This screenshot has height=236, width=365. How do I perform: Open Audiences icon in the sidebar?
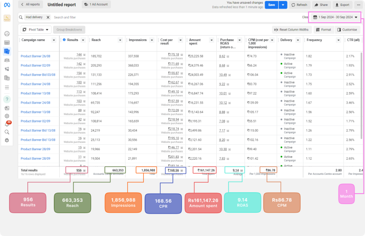(7, 60)
